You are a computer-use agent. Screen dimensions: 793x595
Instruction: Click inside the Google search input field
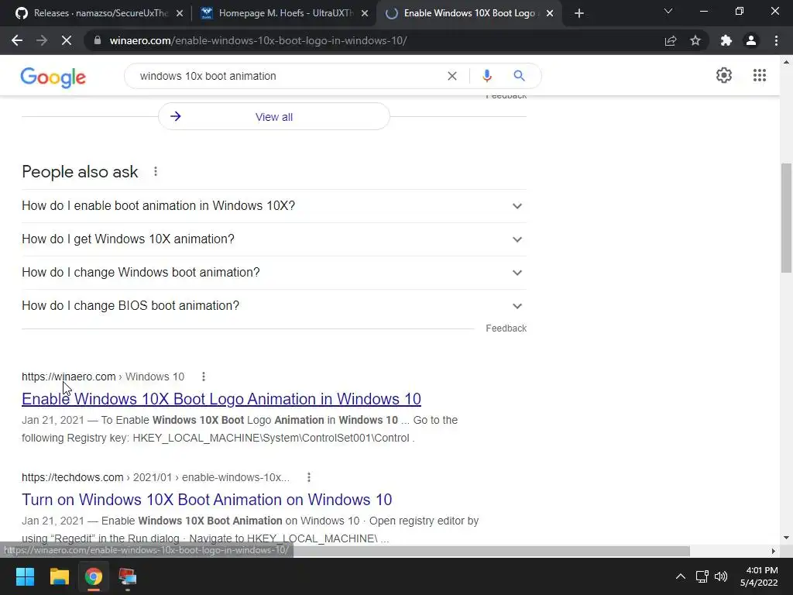click(x=288, y=76)
